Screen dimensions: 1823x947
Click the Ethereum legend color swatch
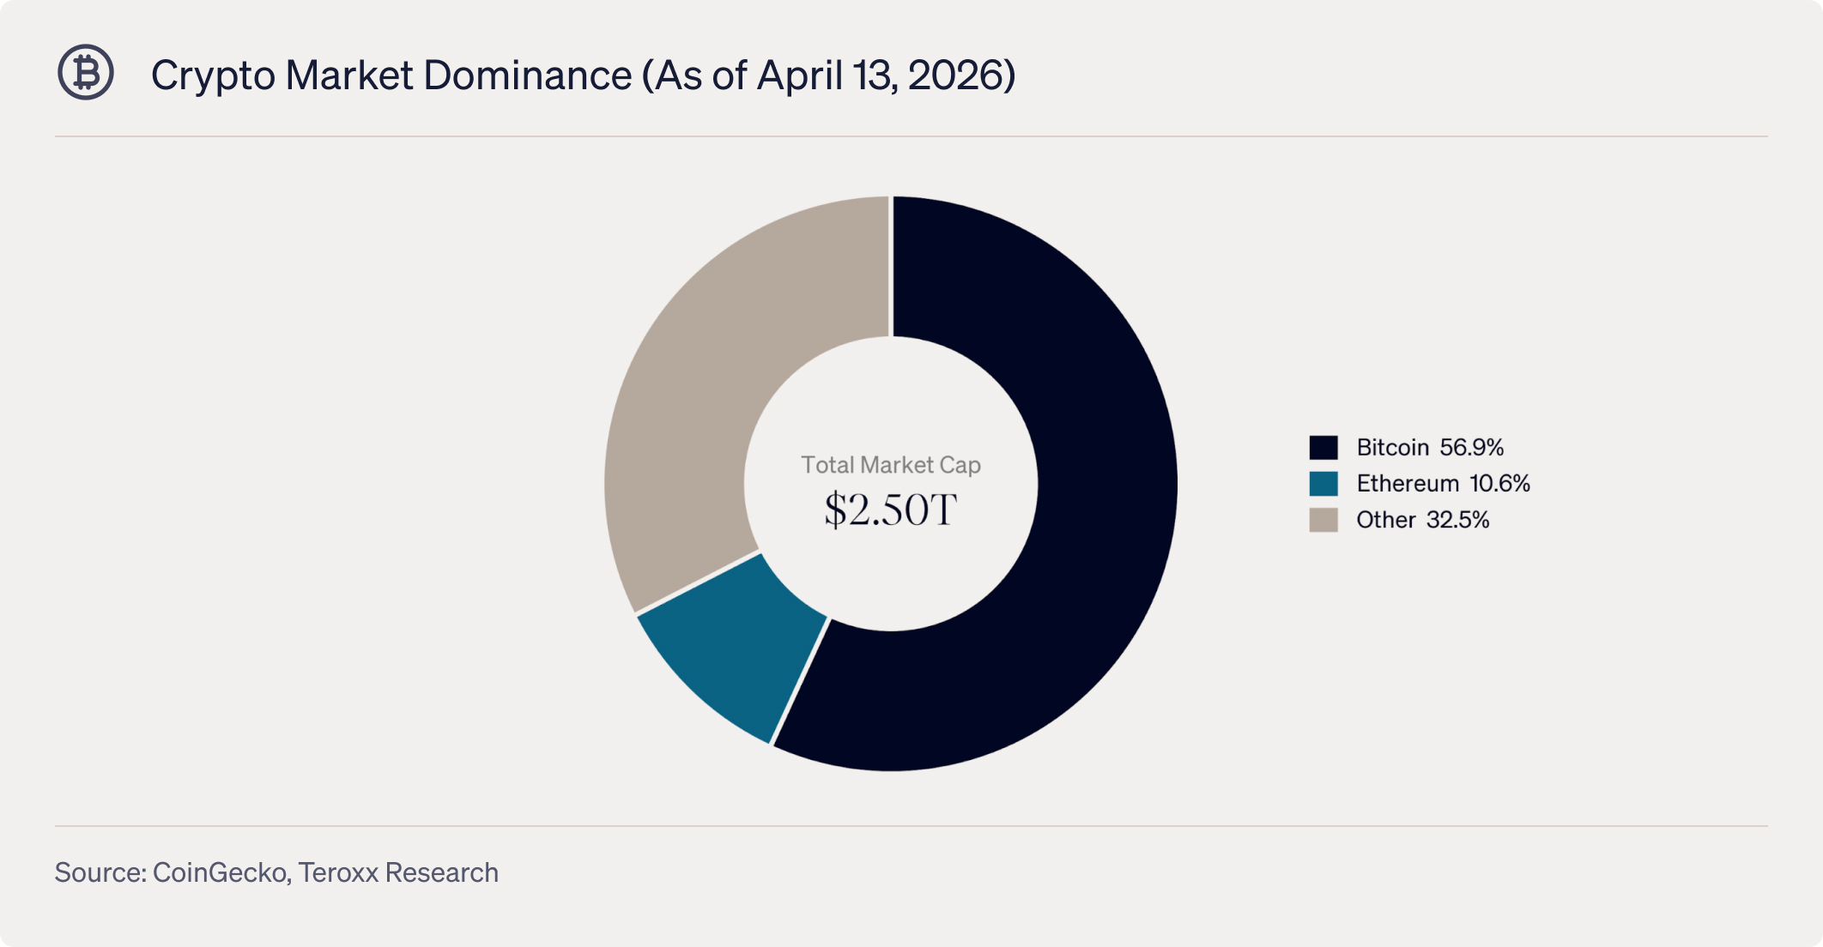click(1323, 484)
